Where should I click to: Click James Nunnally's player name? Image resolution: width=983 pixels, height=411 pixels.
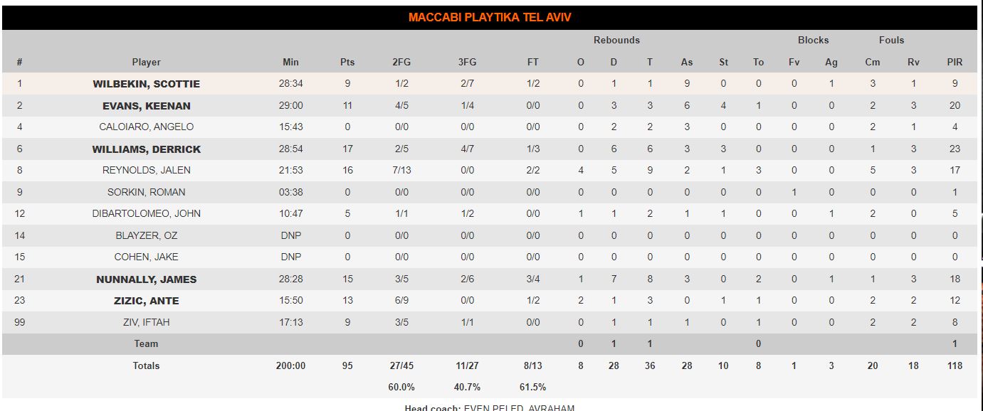(146, 279)
